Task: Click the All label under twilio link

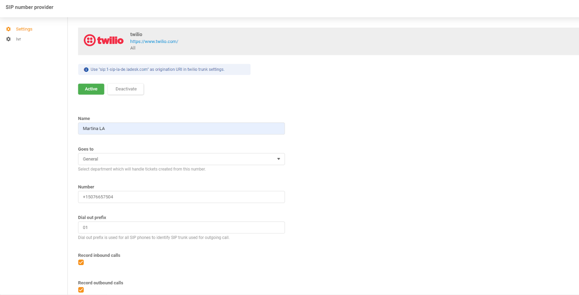Action: tap(133, 48)
